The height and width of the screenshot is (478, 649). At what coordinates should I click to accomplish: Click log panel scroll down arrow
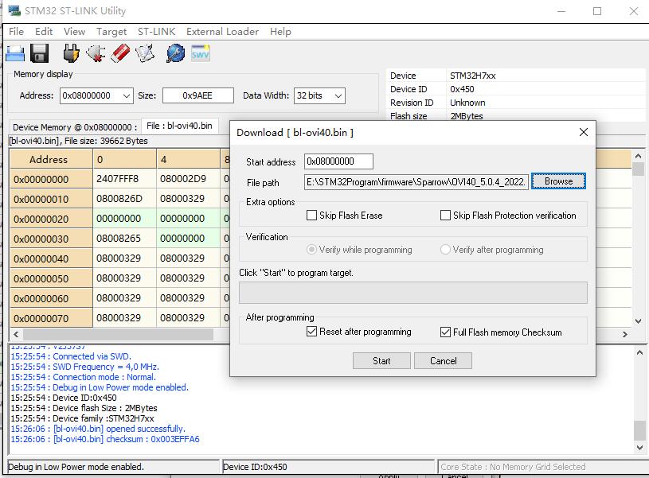click(639, 447)
